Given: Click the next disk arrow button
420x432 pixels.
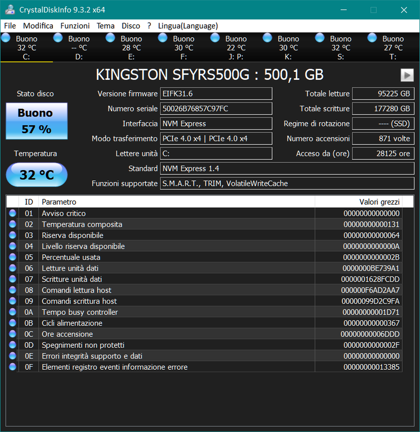Looking at the screenshot, I should coord(407,75).
